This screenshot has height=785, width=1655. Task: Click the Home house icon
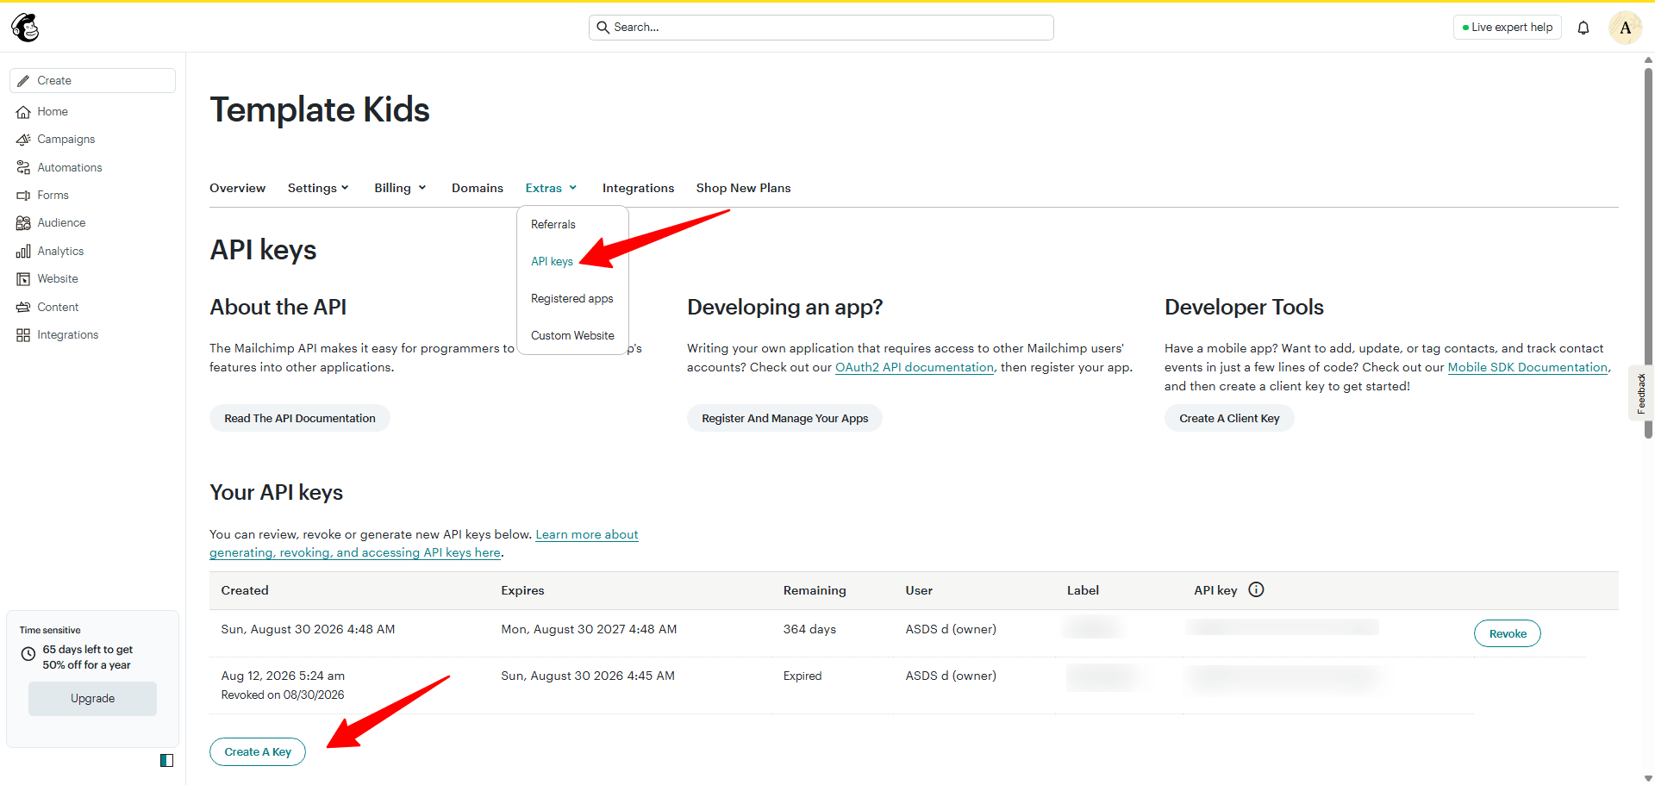(x=23, y=112)
